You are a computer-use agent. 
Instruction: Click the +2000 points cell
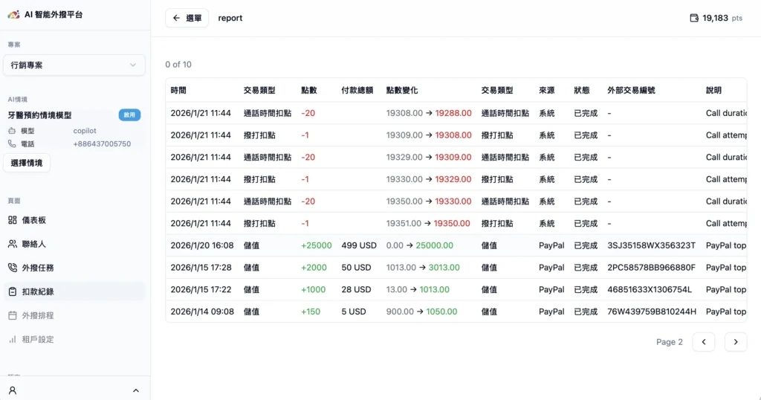click(x=314, y=268)
